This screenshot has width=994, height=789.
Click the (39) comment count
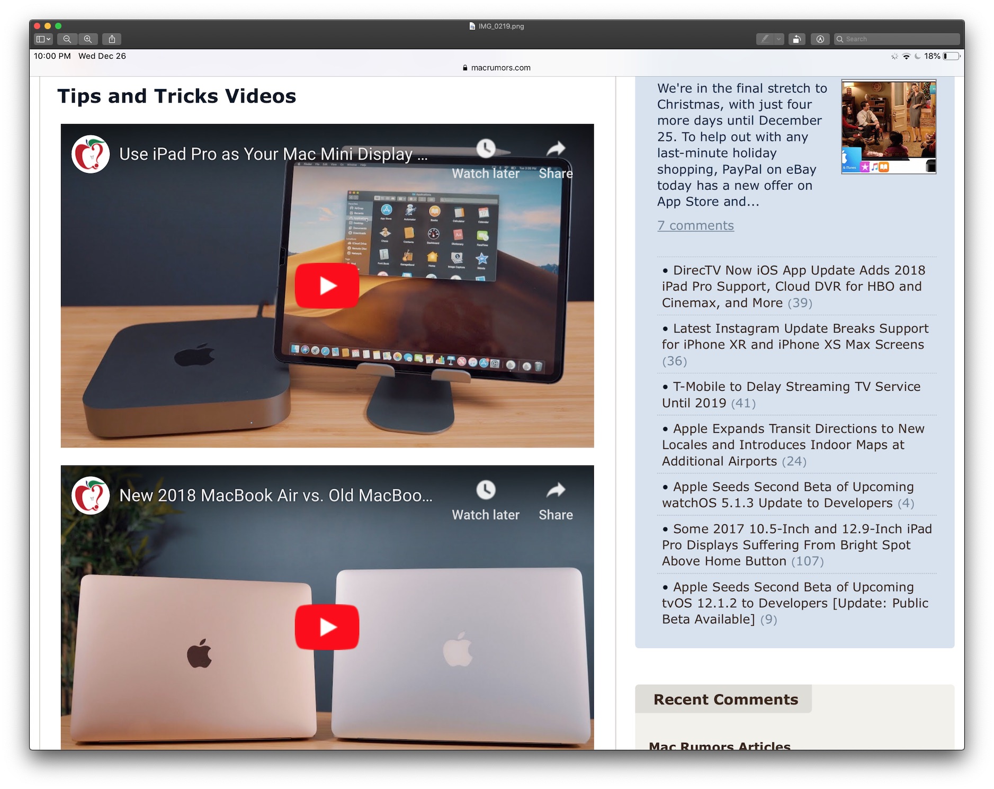(800, 303)
